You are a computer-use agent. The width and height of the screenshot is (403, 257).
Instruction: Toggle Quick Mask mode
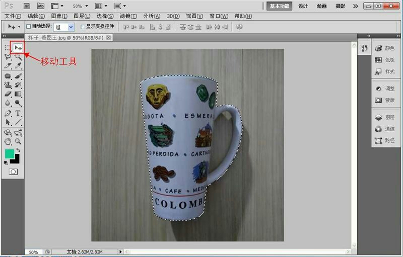click(x=14, y=172)
